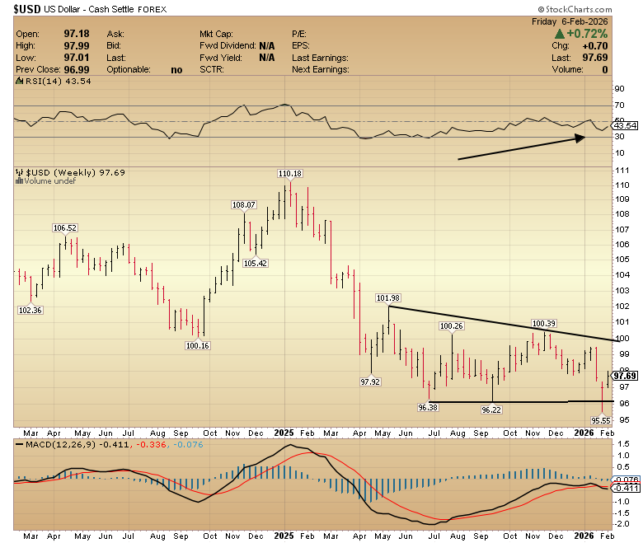643x543 pixels.
Task: Click the High value 97.99
Action: click(77, 45)
